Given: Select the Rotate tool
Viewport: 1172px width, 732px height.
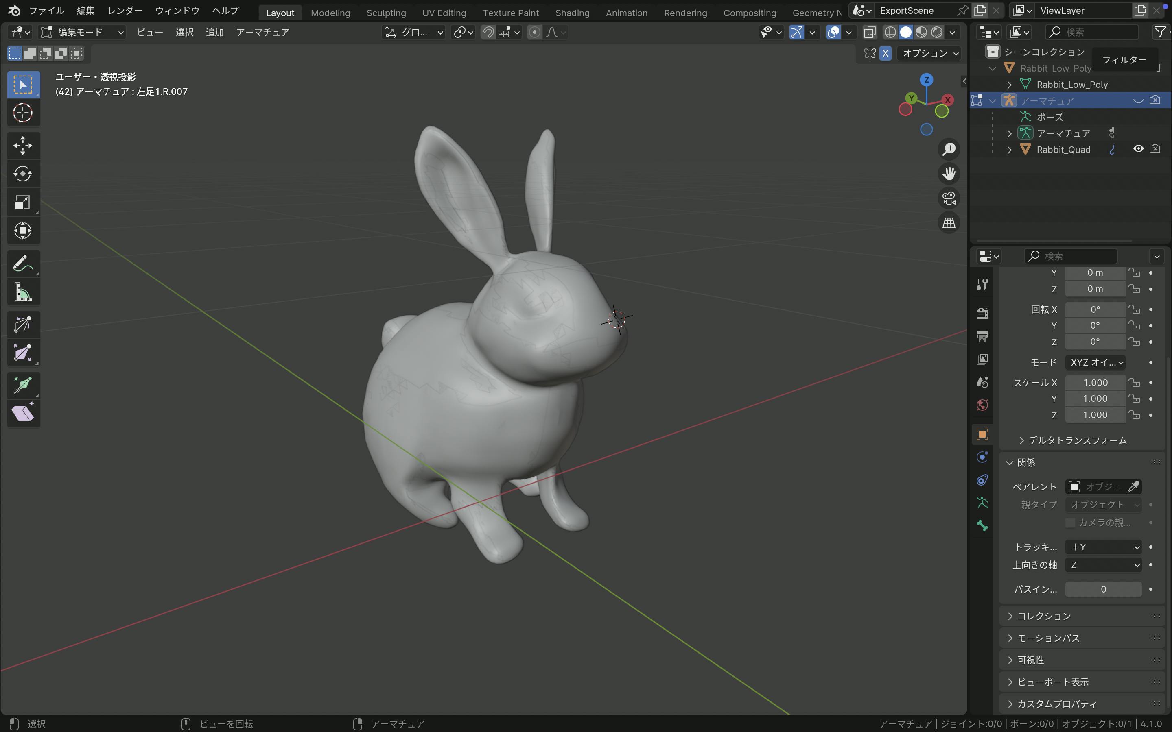Looking at the screenshot, I should tap(23, 174).
